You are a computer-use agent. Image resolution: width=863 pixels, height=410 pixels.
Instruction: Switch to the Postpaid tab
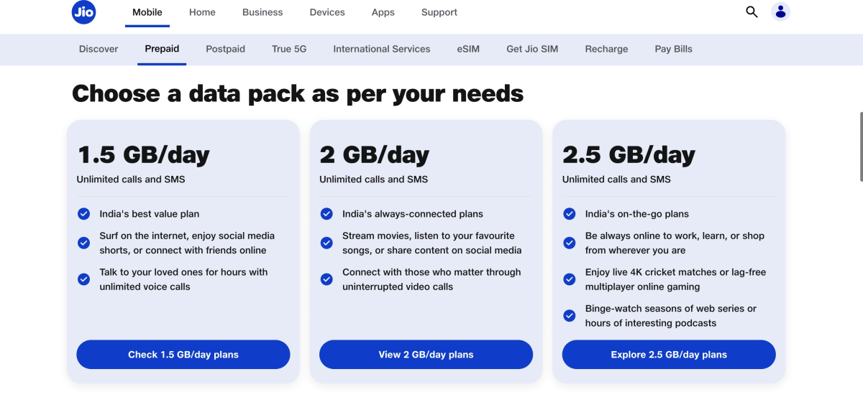point(226,49)
